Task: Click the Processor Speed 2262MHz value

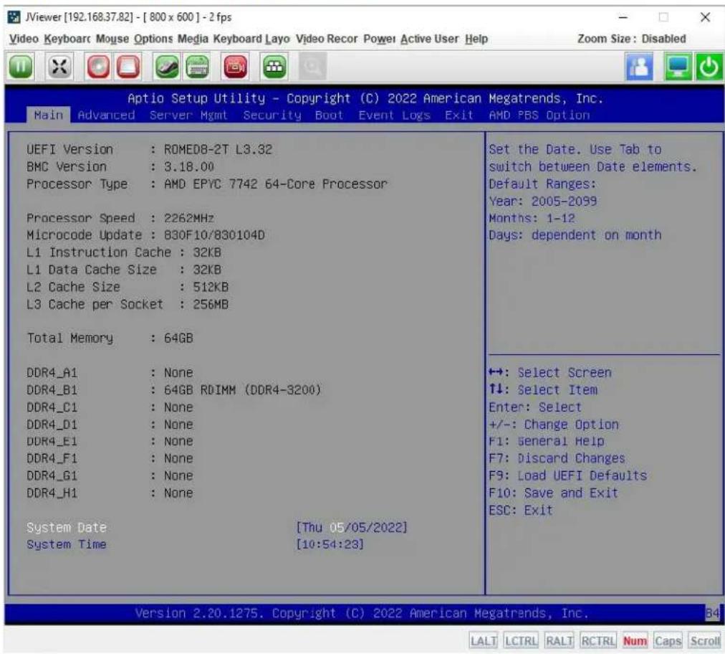Action: click(x=189, y=218)
